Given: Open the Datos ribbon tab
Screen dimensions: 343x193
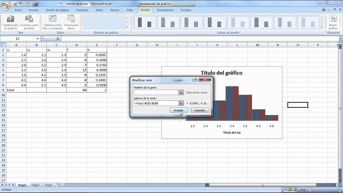Looking at the screenshot, I should [99, 10].
